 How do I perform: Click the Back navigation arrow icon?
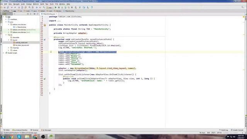coord(37,7)
